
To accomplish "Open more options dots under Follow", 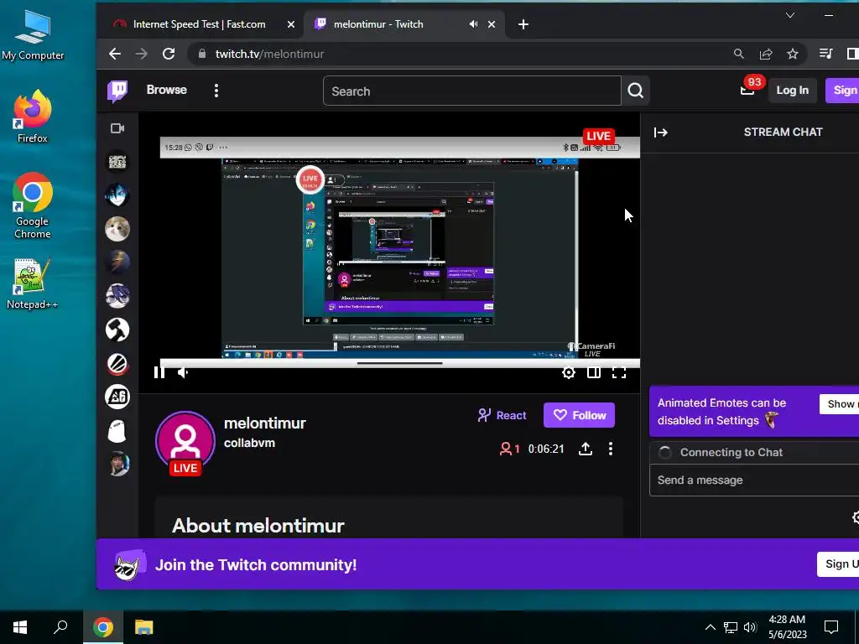I will coord(611,449).
